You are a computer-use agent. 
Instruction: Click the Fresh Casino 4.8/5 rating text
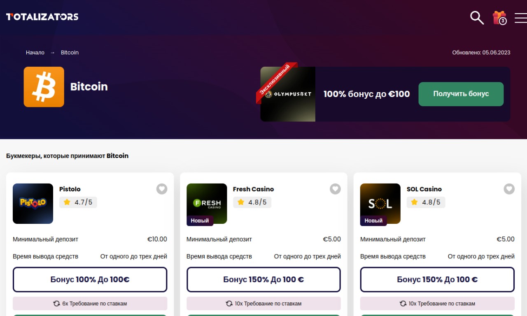tap(257, 202)
